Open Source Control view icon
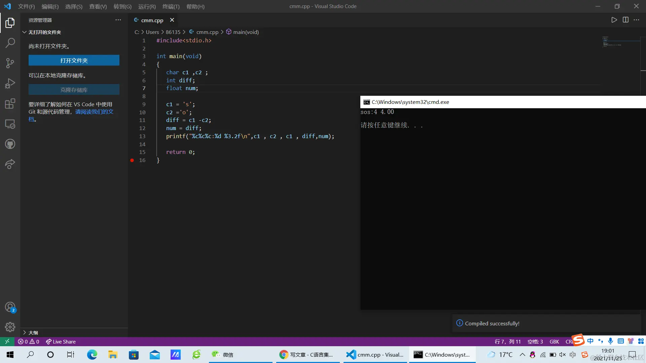Image resolution: width=646 pixels, height=363 pixels. (x=10, y=63)
